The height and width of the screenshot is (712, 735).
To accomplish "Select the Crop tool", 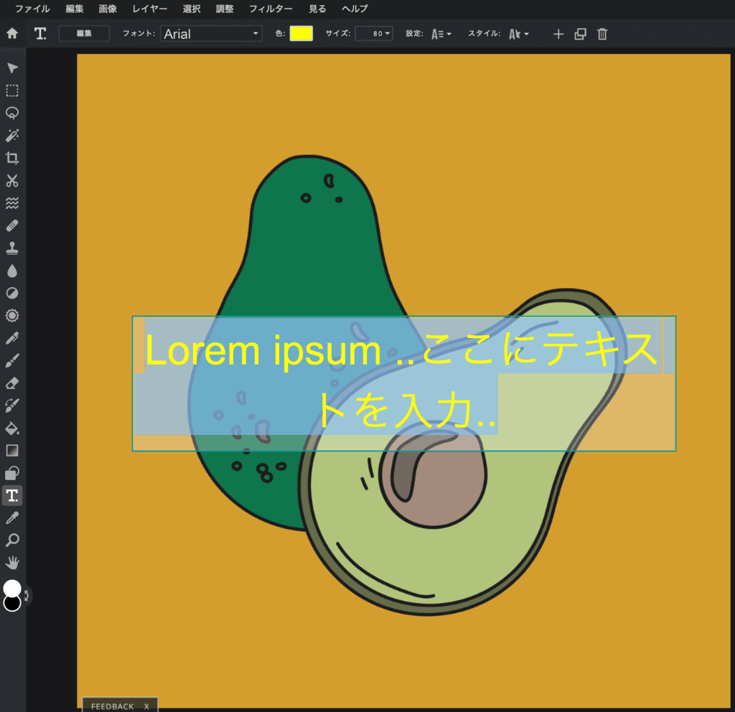I will 11,158.
